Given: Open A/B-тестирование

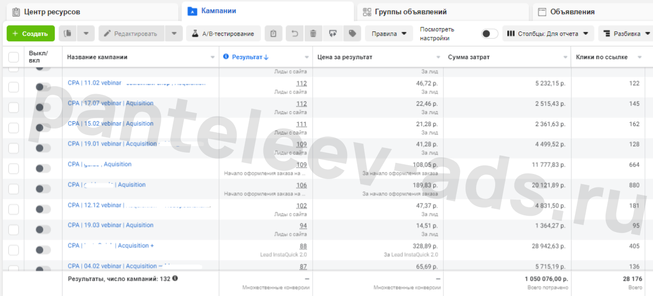Looking at the screenshot, I should click(x=224, y=33).
